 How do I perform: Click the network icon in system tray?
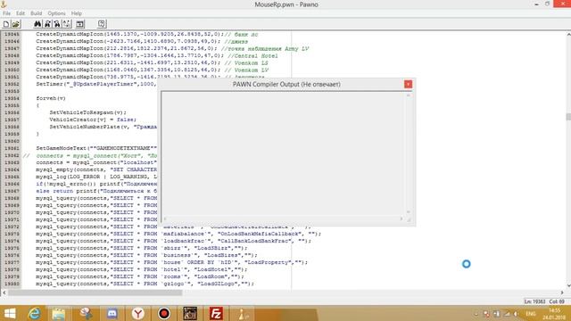tap(507, 314)
